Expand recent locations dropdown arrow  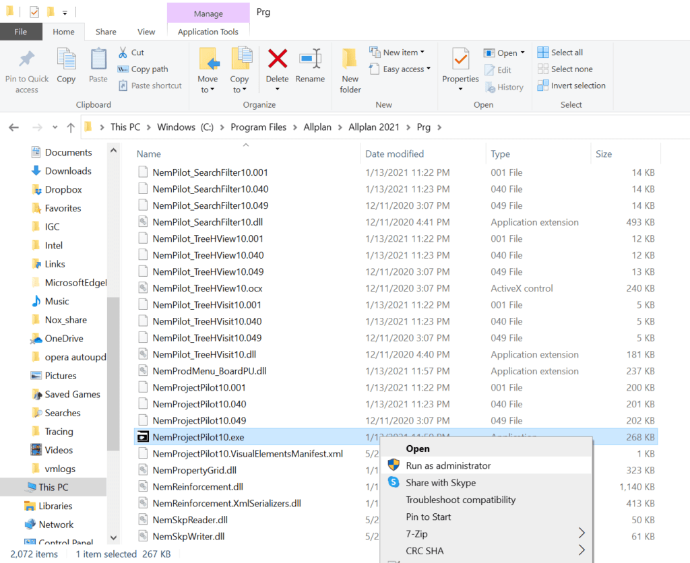(x=55, y=127)
